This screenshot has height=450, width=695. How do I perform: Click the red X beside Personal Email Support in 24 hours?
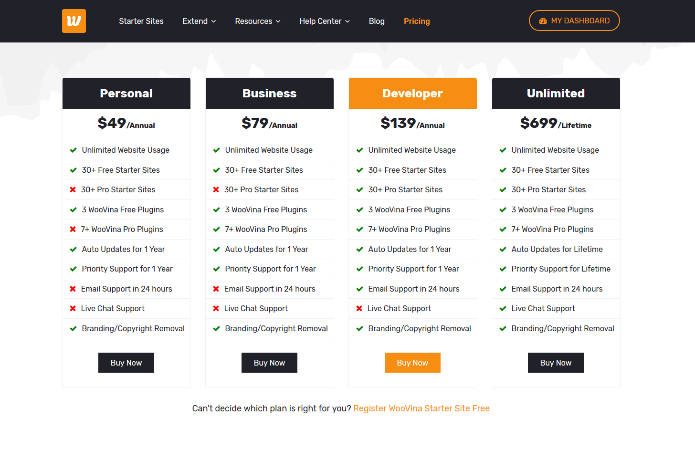[73, 289]
